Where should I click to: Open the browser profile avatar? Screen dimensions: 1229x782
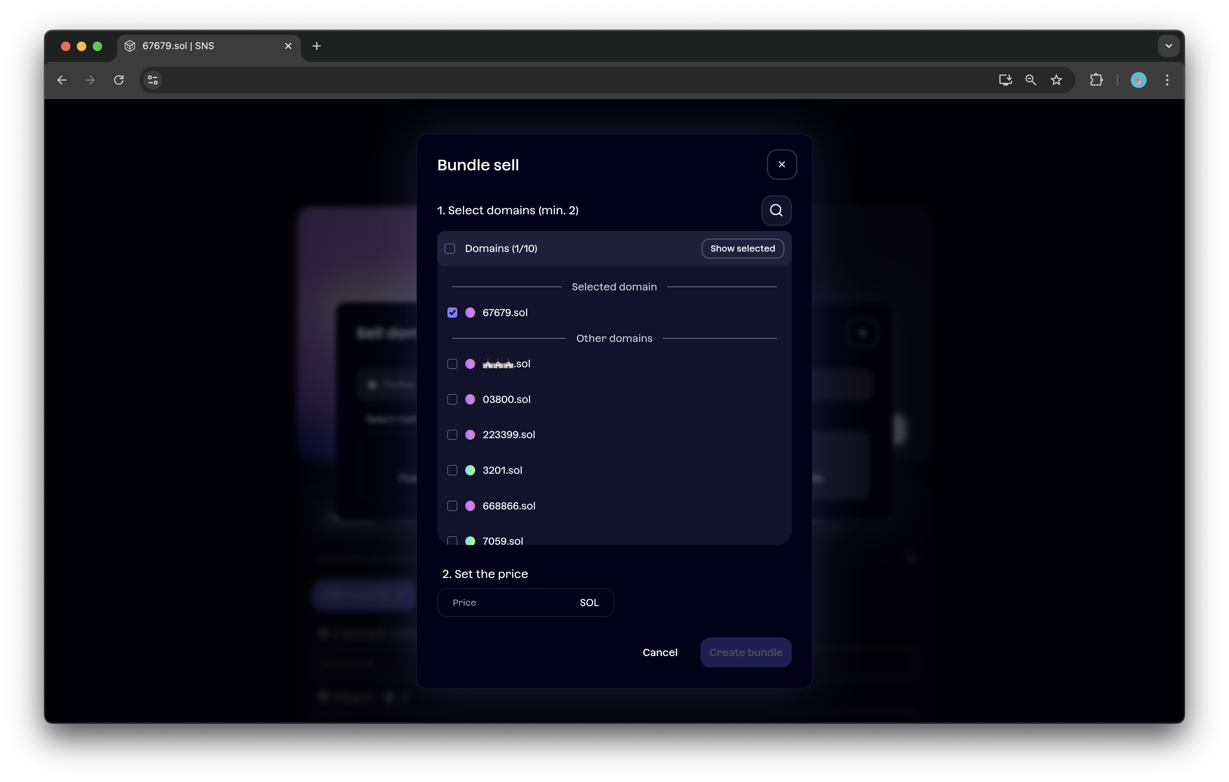(x=1138, y=80)
